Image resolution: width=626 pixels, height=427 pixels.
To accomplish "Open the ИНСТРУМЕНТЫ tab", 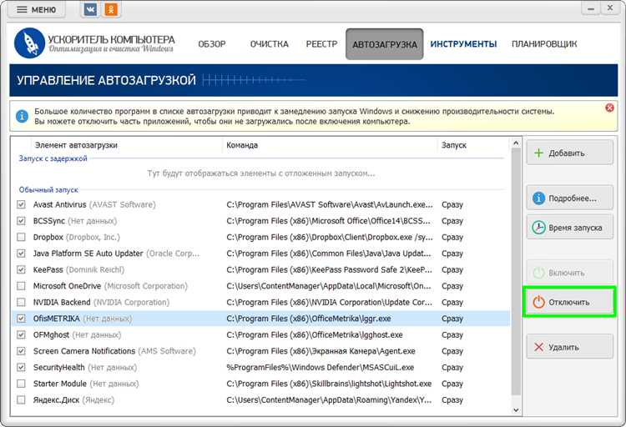I will [463, 44].
